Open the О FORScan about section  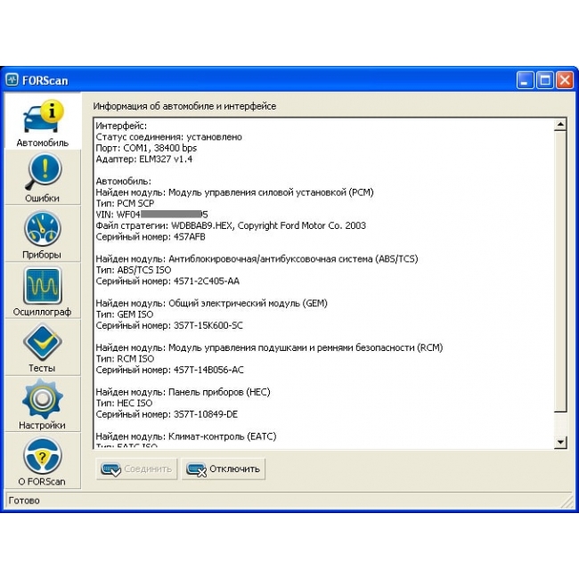[43, 461]
